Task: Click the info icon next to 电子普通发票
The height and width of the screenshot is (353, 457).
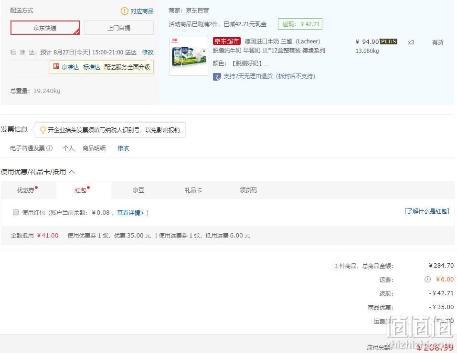Action: click(x=50, y=148)
